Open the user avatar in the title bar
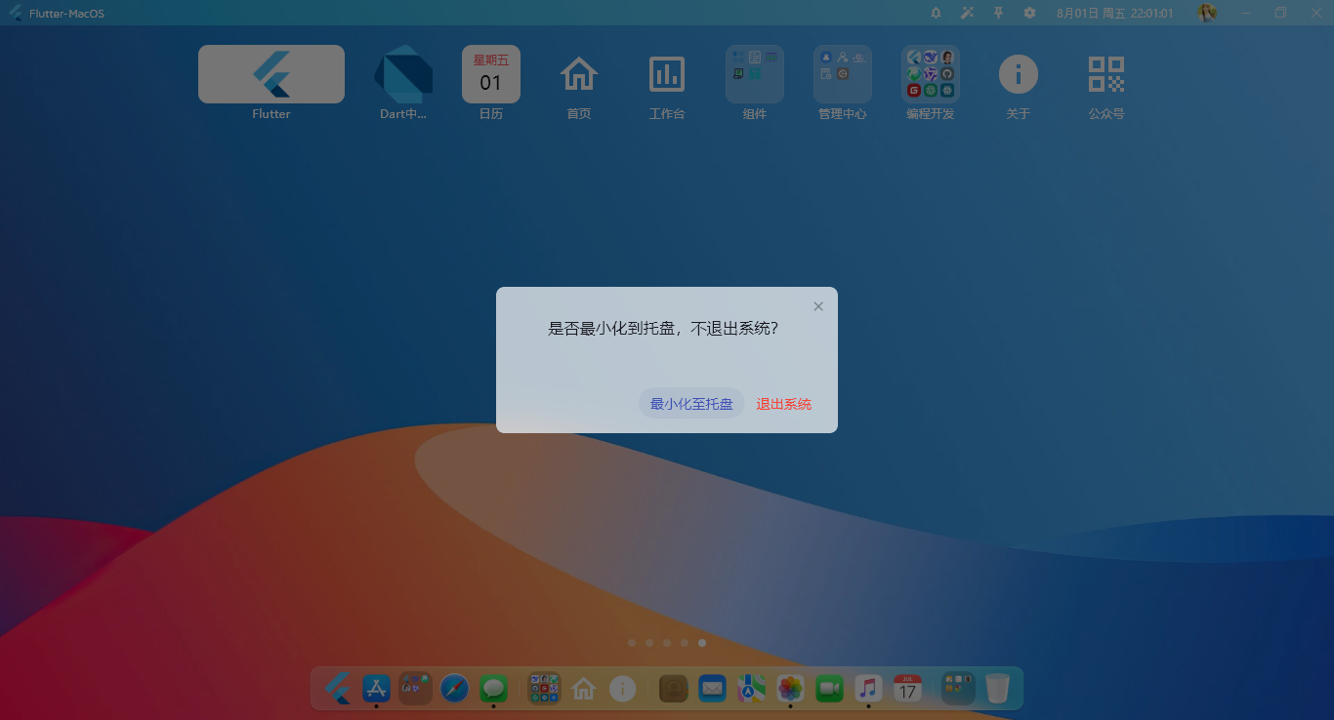 point(1207,13)
